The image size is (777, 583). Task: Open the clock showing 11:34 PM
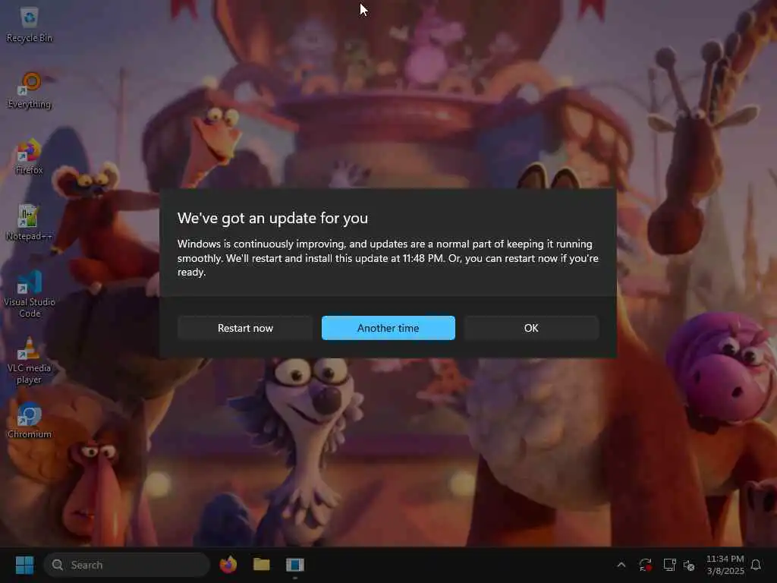tap(725, 565)
